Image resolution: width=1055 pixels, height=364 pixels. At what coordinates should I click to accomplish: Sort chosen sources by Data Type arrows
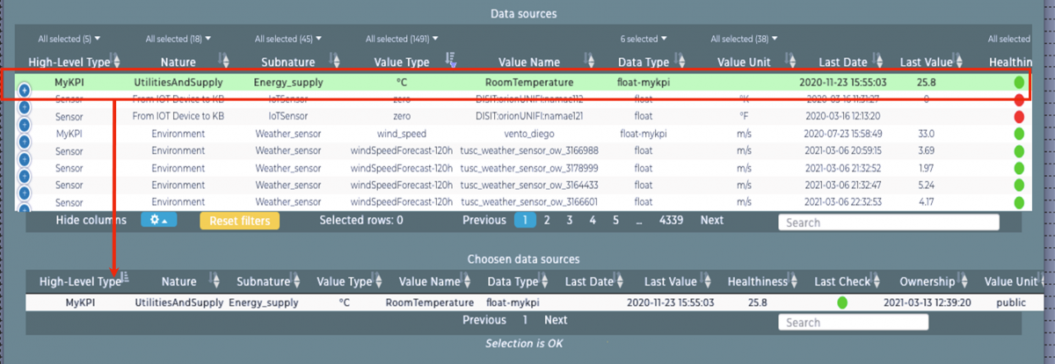click(x=545, y=282)
